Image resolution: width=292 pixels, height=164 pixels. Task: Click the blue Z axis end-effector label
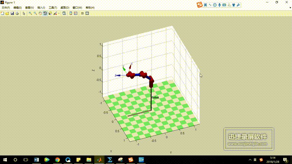(116, 76)
